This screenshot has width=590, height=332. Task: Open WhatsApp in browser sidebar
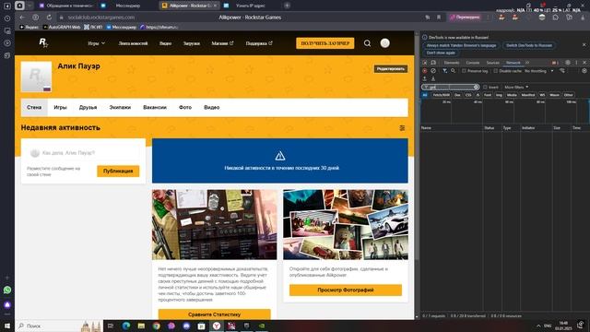coord(7,290)
